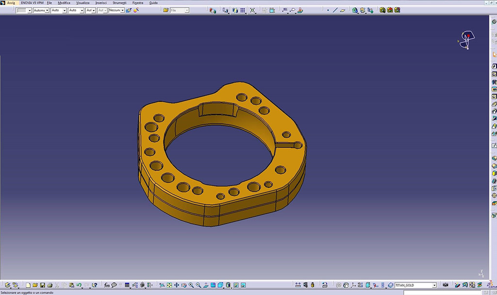Expand the second Auto line-type dropdown
This screenshot has height=295, width=497.
click(x=82, y=11)
